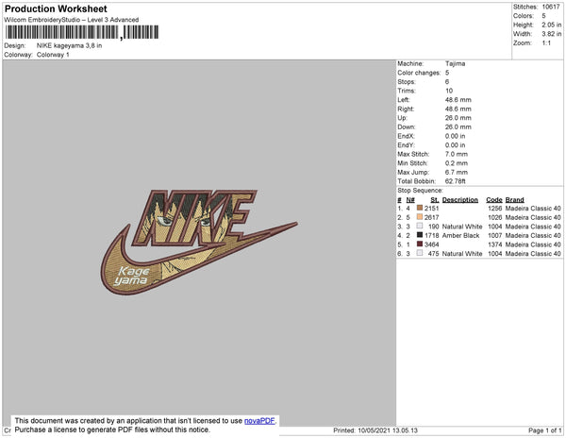Click the St. column header
566x438 pixels.
[x=434, y=200]
